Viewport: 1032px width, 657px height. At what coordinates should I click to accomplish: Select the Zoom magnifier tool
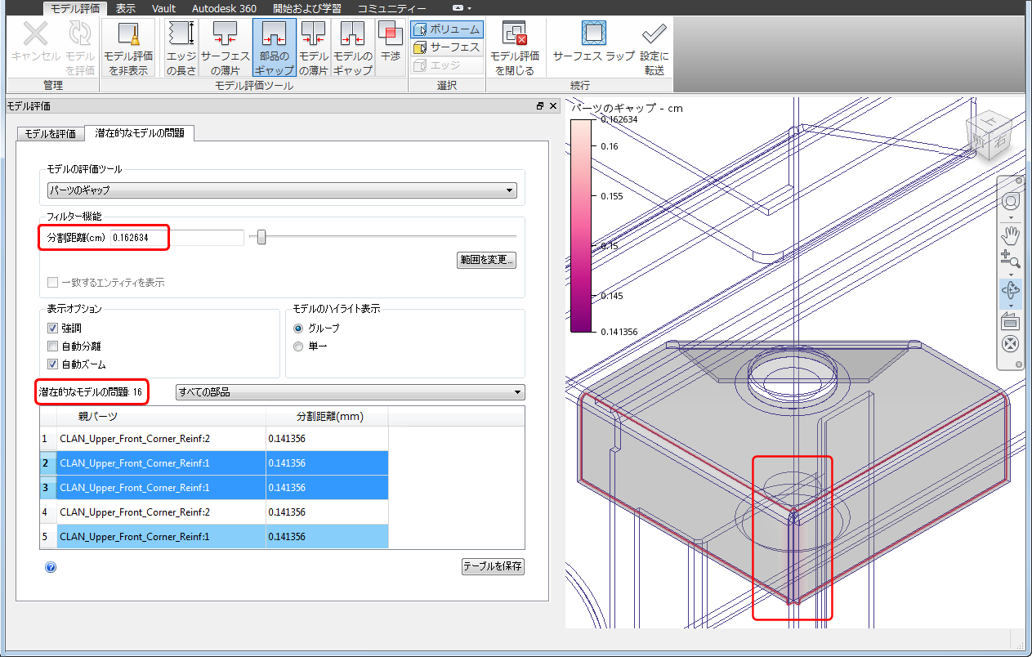(1010, 260)
